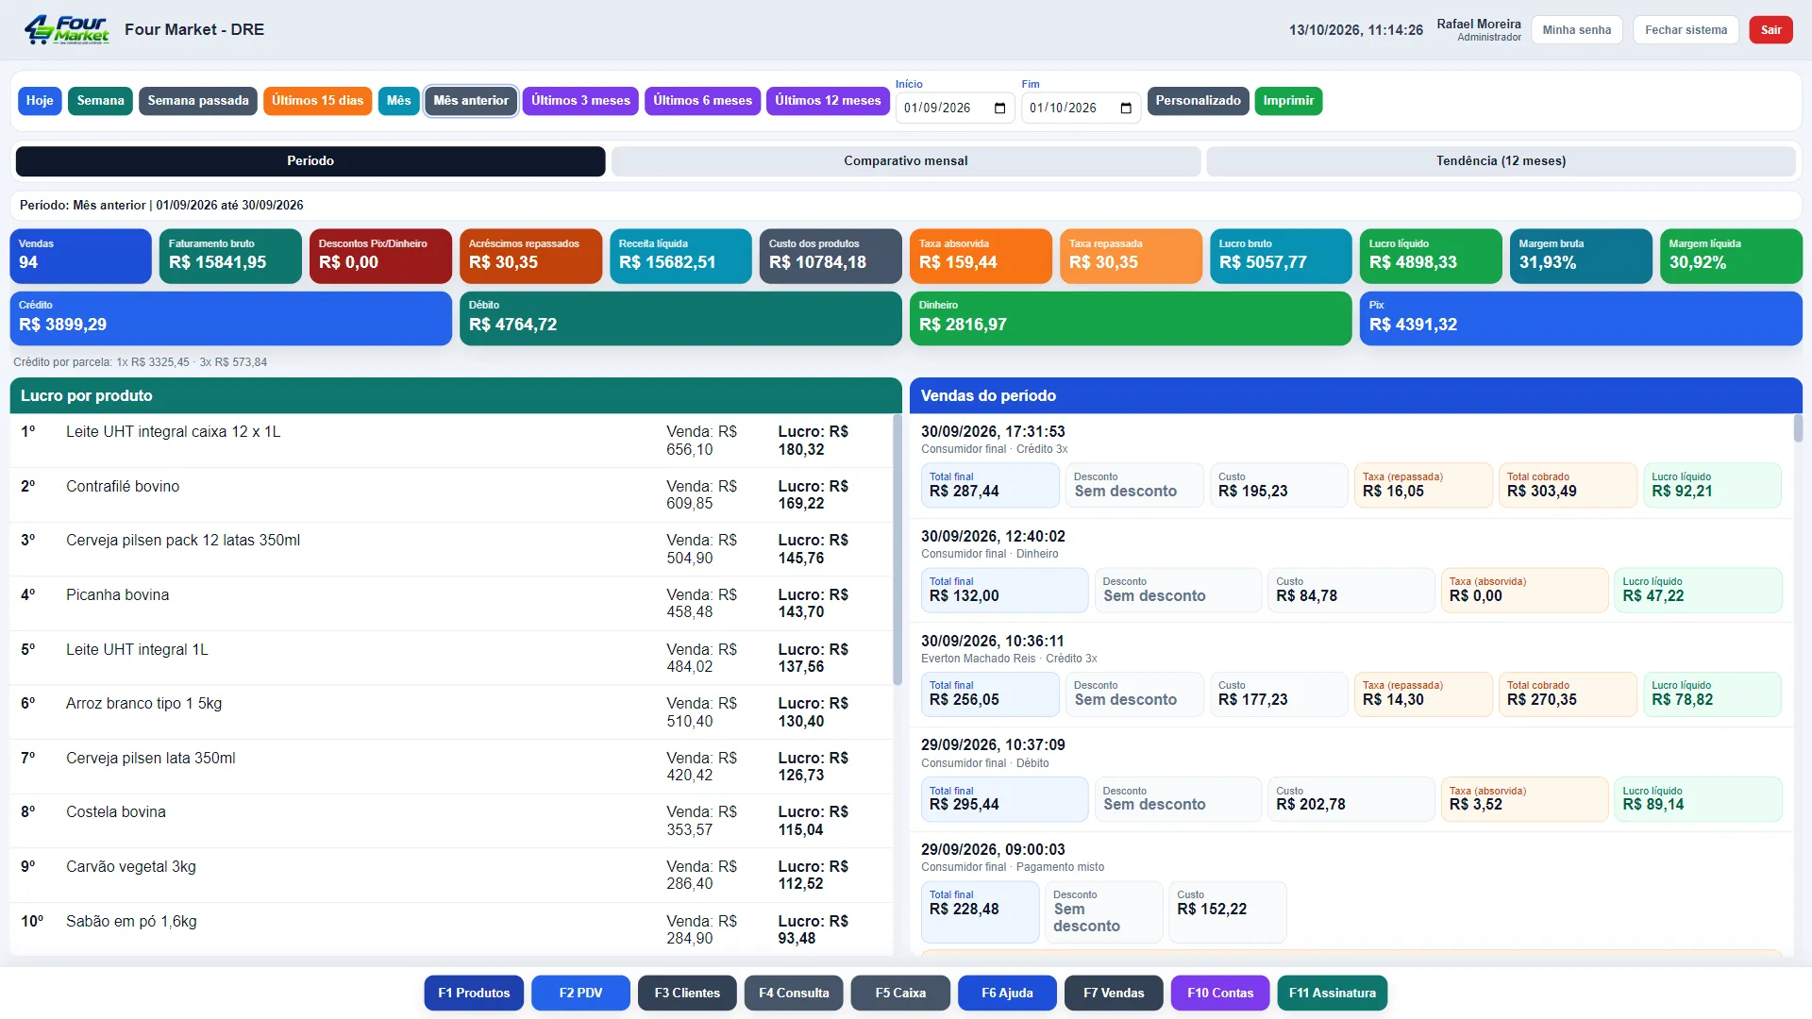
Task: Click the Personalizado button
Action: [x=1199, y=101]
